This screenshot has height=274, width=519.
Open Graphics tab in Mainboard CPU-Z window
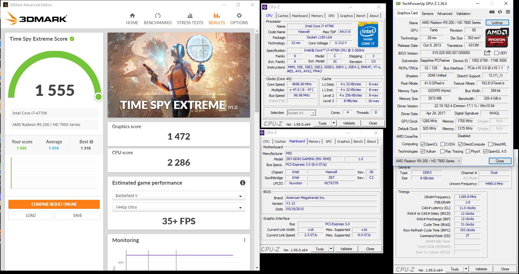click(343, 141)
